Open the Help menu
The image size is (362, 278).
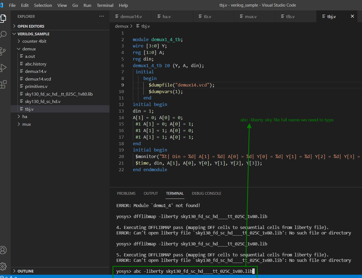tap(123, 5)
